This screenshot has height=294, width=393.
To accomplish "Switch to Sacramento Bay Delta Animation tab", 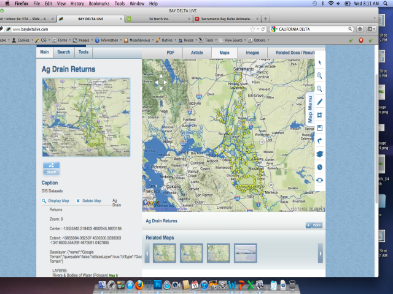I will pyautogui.click(x=227, y=19).
